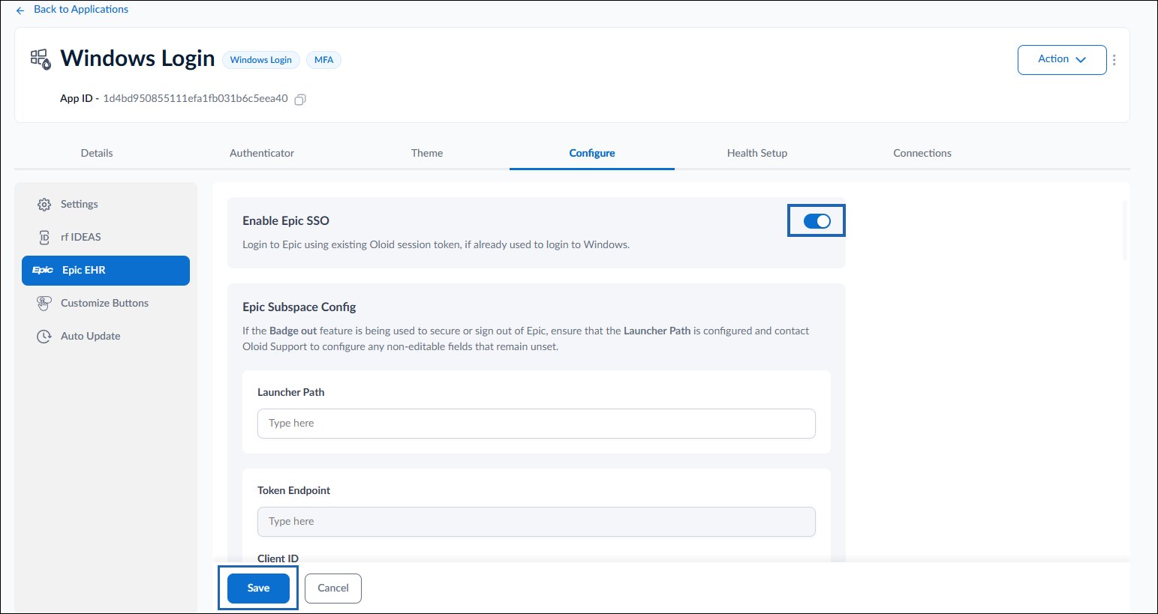Open Customize Buttons label in sidebar
Screen dimensions: 1158x614
pyautogui.click(x=104, y=304)
